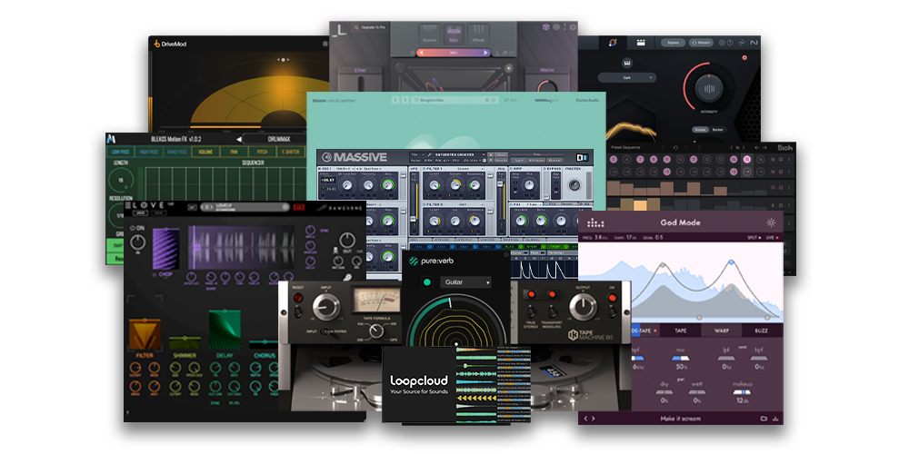Click the Bypass button in Nectar-style plugin
909x454 pixels.
[x=673, y=43]
